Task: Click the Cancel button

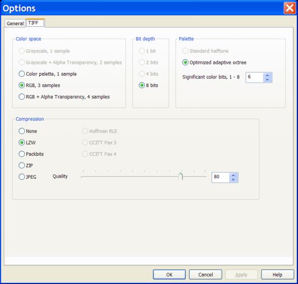Action: coord(206,274)
